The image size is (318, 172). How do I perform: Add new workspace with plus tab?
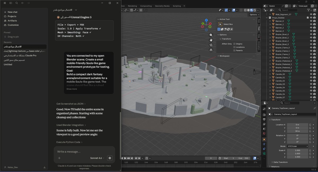(184, 6)
